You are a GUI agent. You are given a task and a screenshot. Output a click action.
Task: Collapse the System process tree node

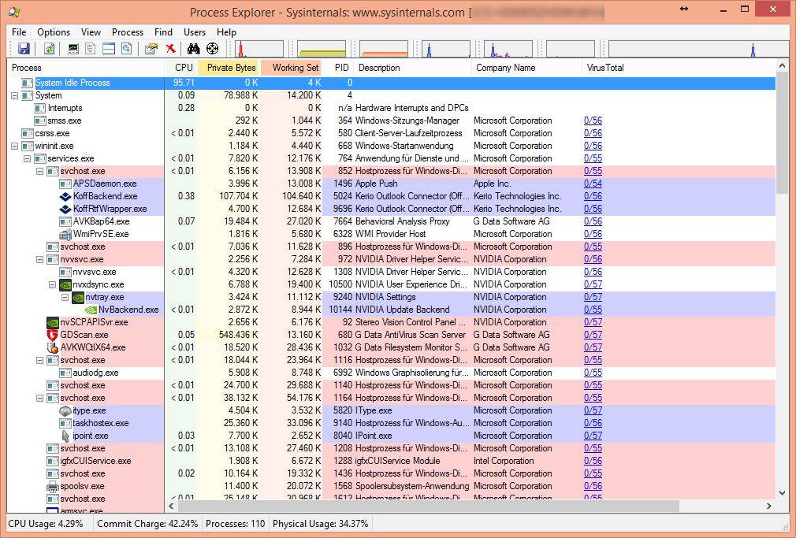coord(15,95)
